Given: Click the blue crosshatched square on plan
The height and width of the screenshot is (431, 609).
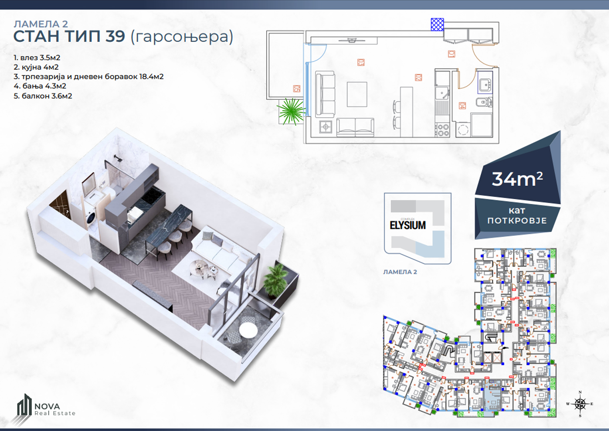Looking at the screenshot, I should (437, 25).
